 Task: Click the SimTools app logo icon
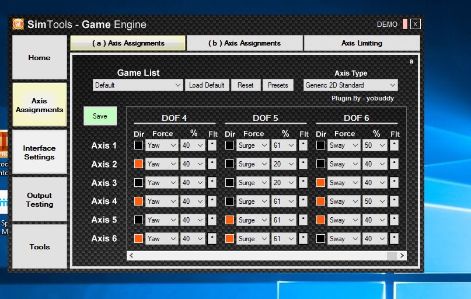[x=18, y=24]
